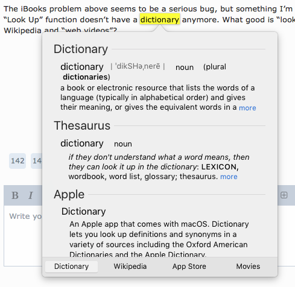Open page 142 in pagination

[17, 161]
